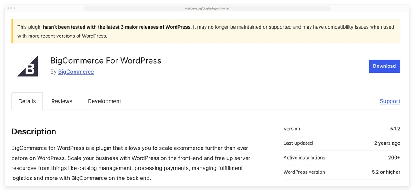Click the '2 years ago' value
This screenshot has height=191, width=414.
coord(387,143)
